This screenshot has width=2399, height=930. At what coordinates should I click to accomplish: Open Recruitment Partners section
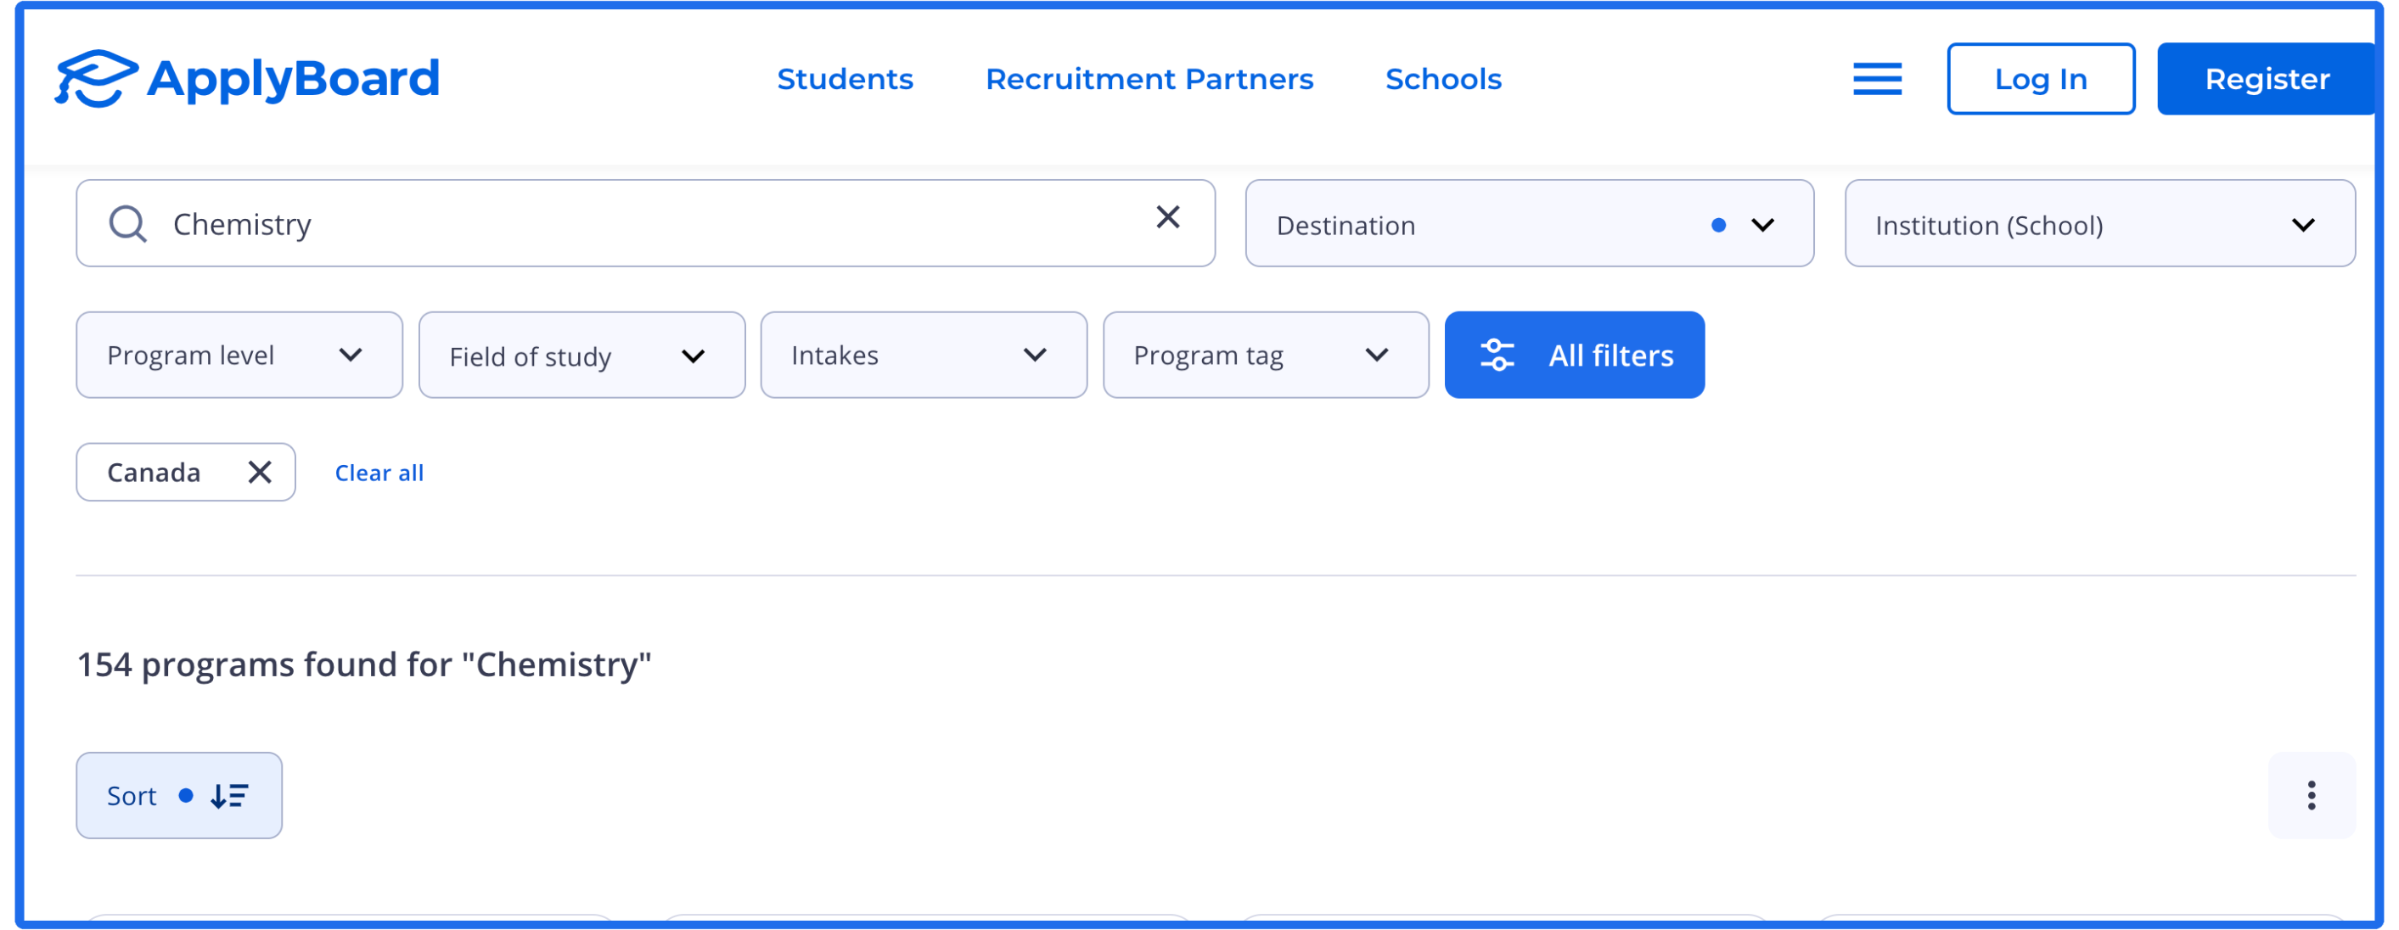click(x=1149, y=79)
